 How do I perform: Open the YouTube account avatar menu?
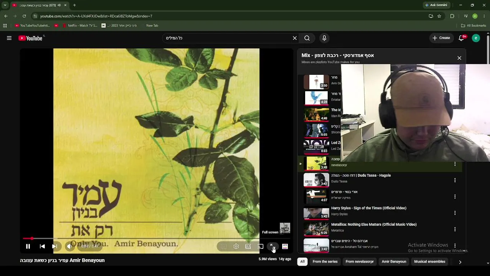click(476, 38)
